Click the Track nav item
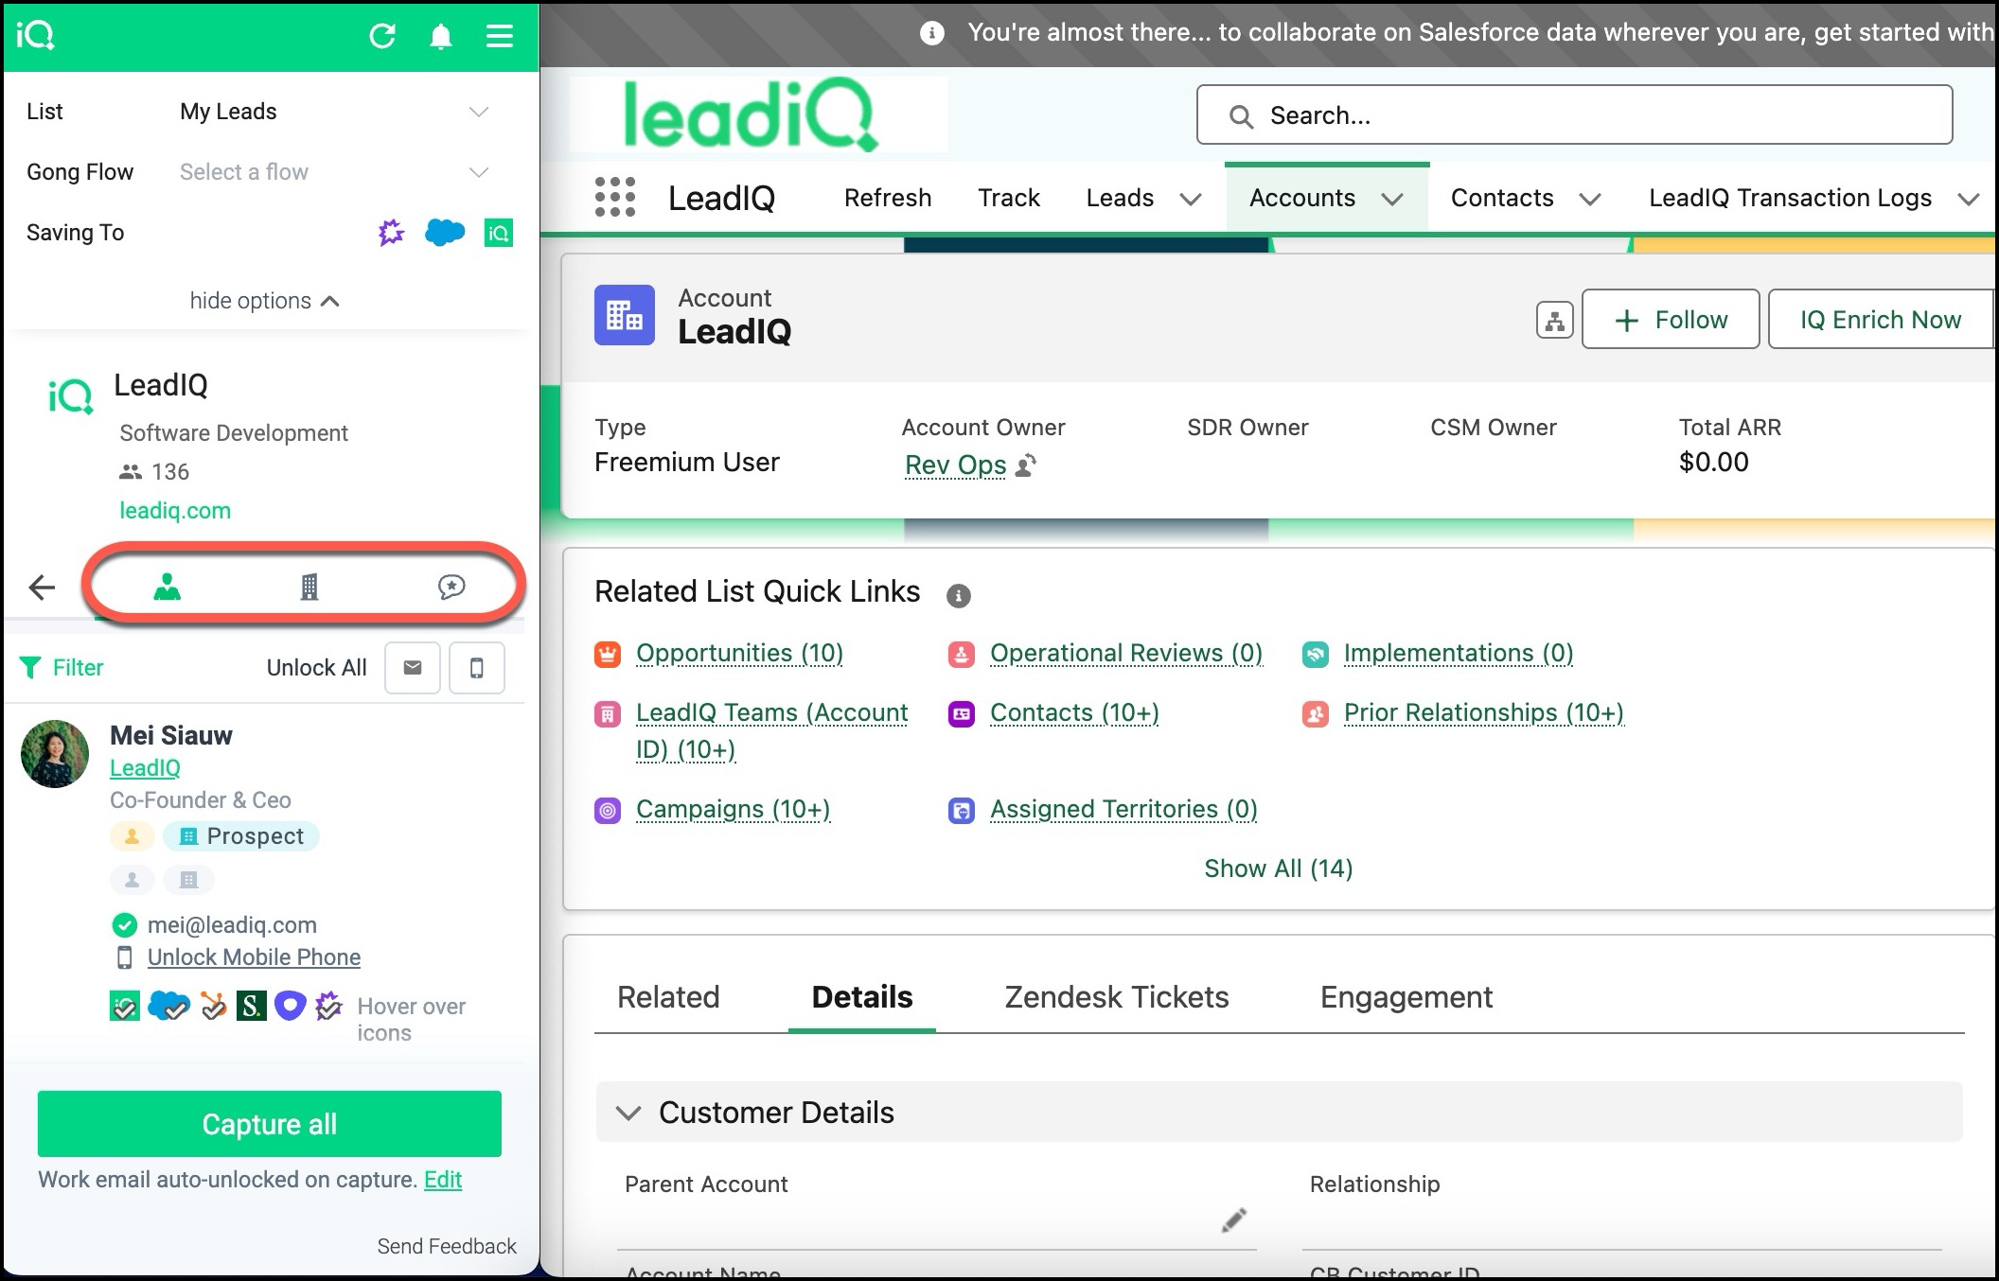Viewport: 1999px width, 1281px height. (1009, 198)
